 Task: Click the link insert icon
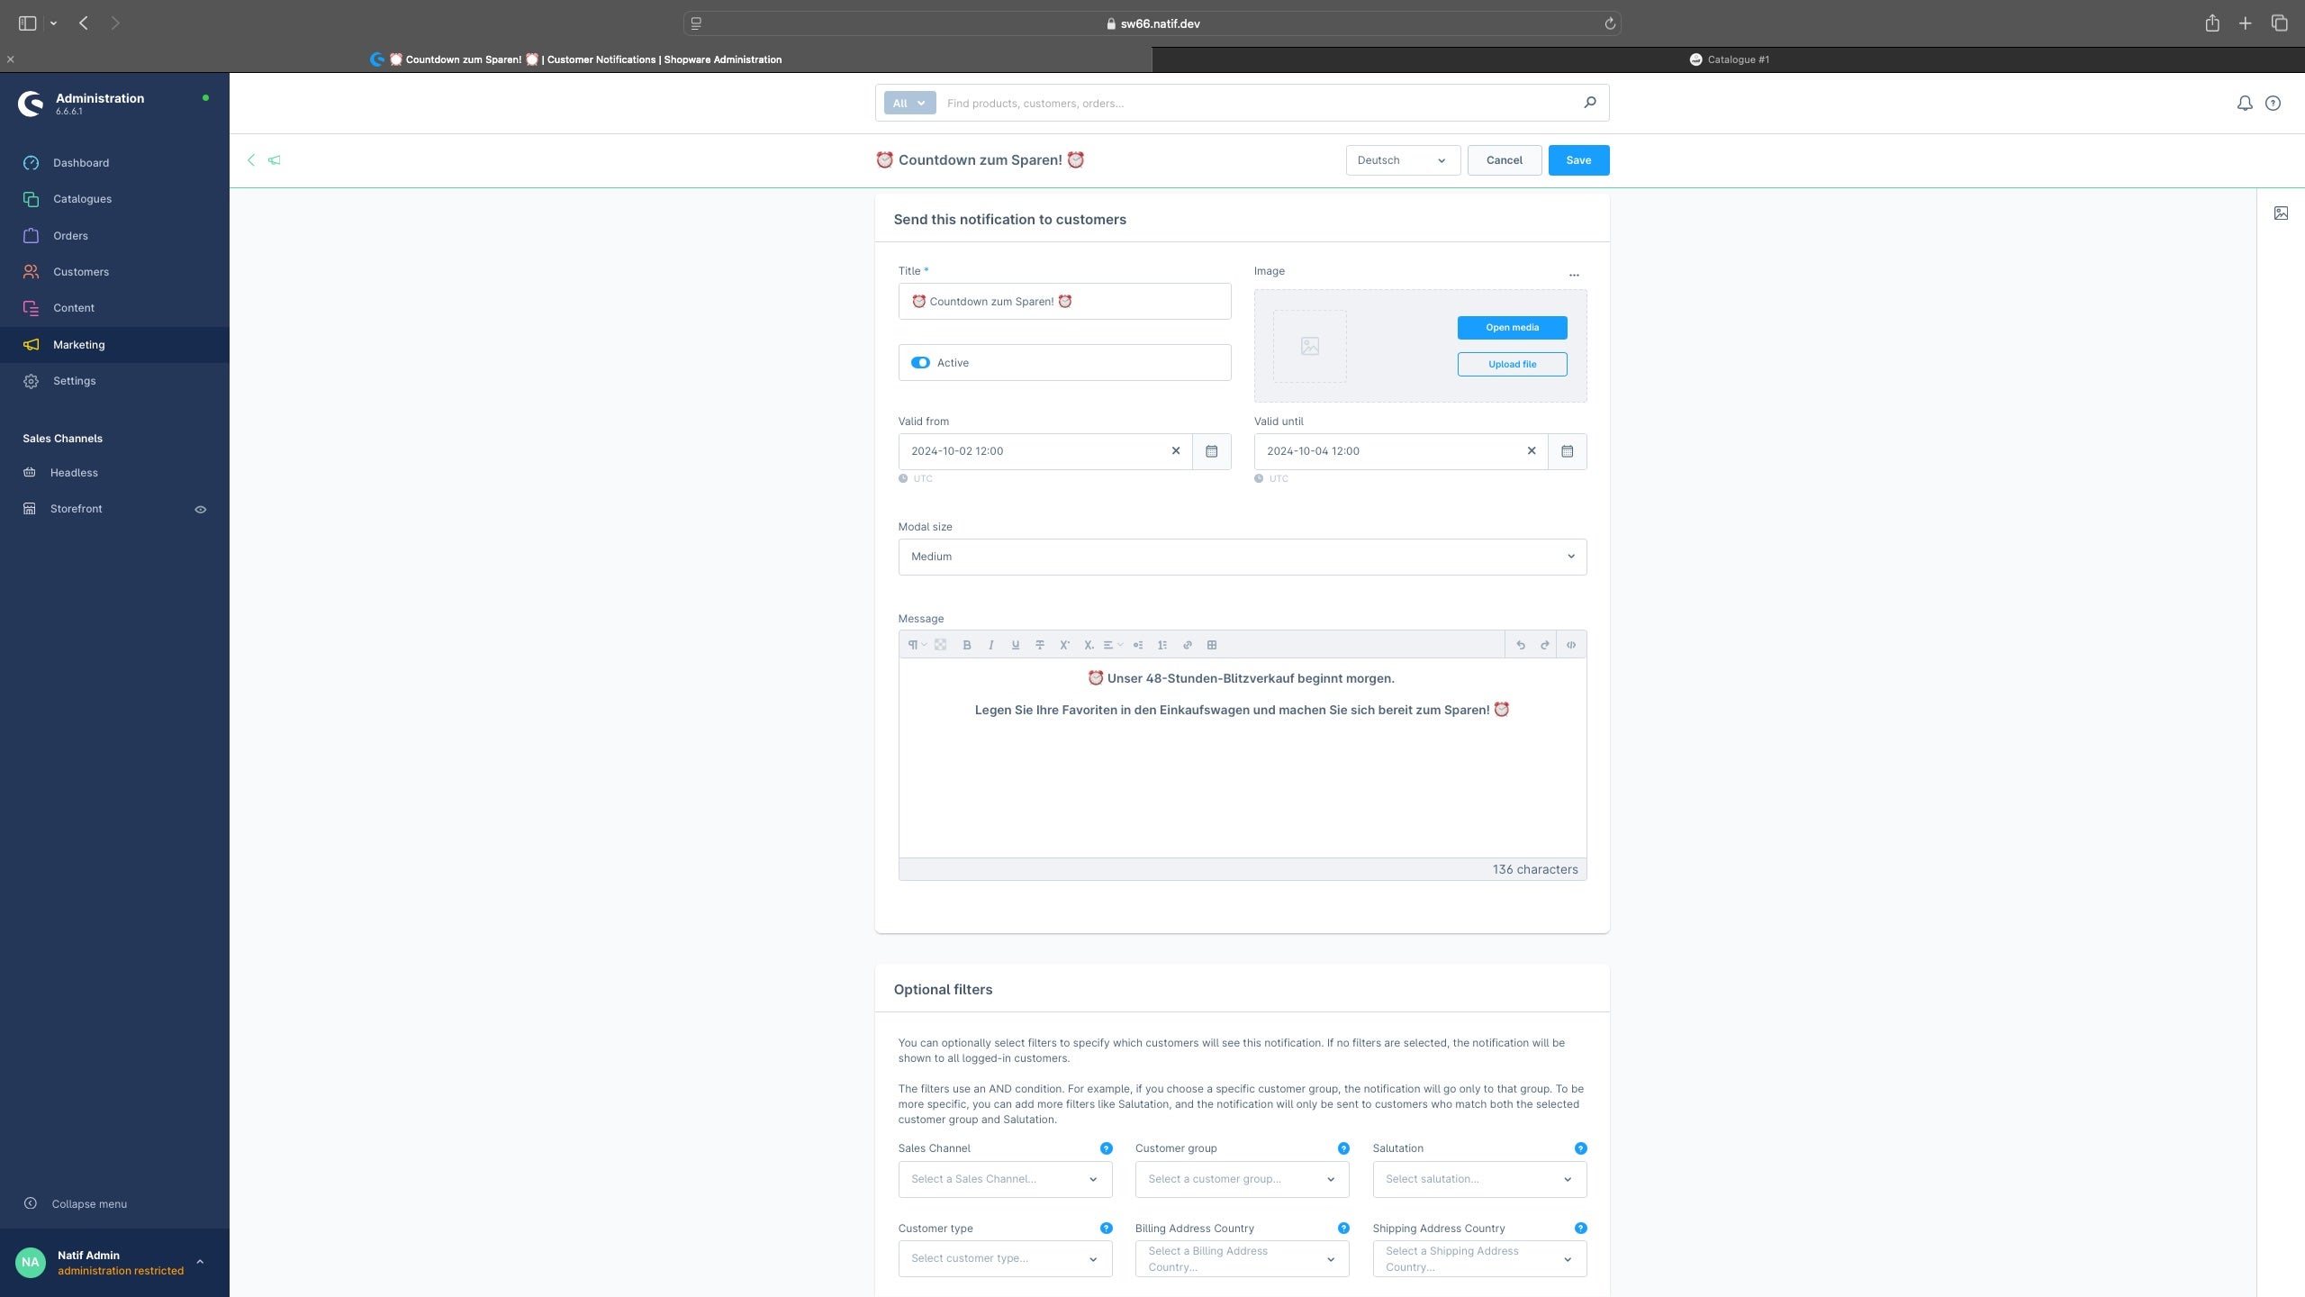[1188, 645]
